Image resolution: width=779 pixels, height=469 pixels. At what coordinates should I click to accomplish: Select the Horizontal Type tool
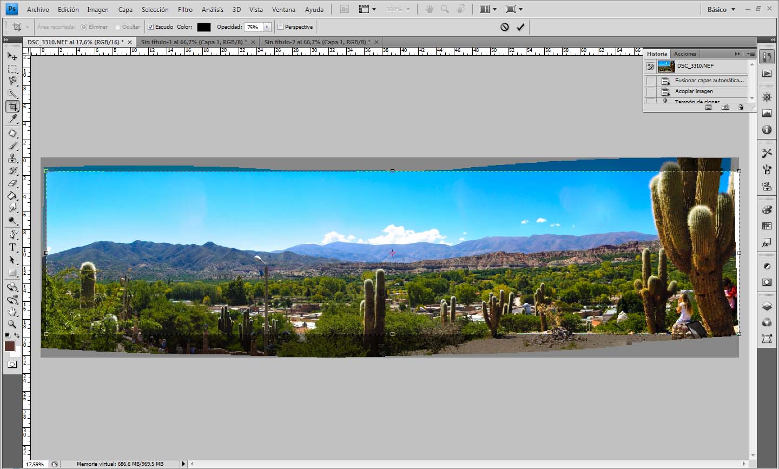click(x=12, y=247)
